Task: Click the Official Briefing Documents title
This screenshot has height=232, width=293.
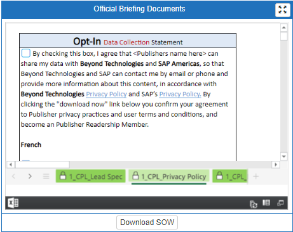Action: (139, 9)
